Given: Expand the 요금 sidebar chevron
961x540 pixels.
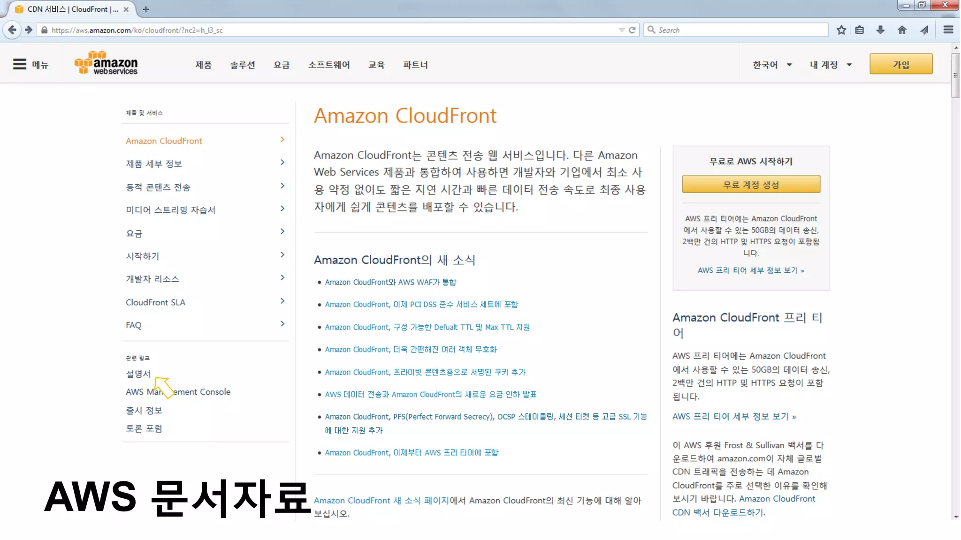Looking at the screenshot, I should [x=282, y=232].
